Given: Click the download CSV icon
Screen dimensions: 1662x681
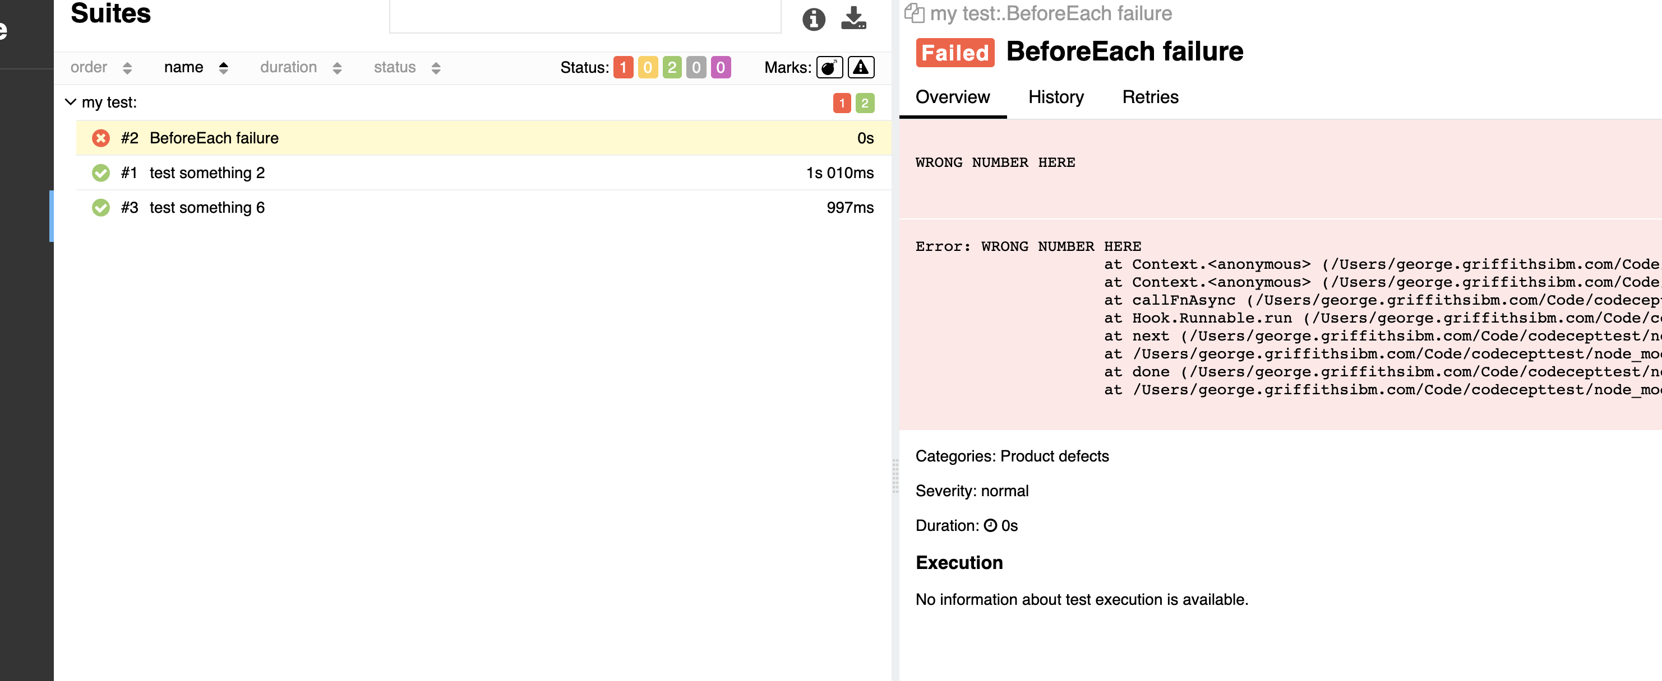Looking at the screenshot, I should 853,18.
